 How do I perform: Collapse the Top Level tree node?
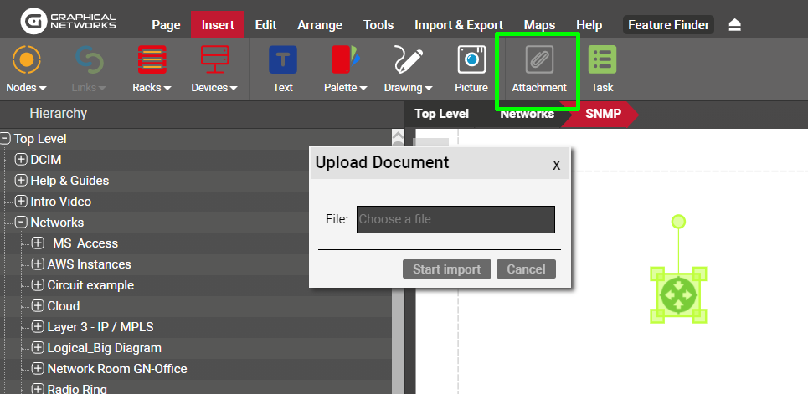[6, 139]
